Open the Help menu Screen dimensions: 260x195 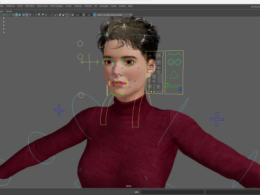131,6
